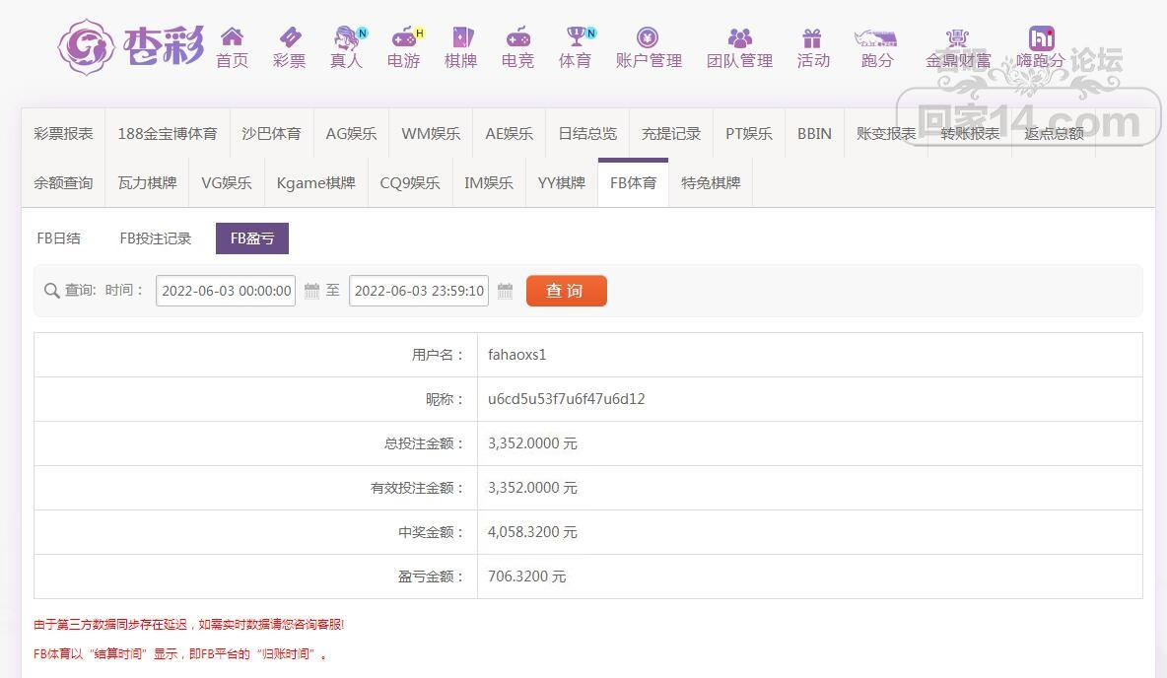Screen dimensions: 1167x678
Task: Click the 活动 gift box icon
Action: point(812,38)
